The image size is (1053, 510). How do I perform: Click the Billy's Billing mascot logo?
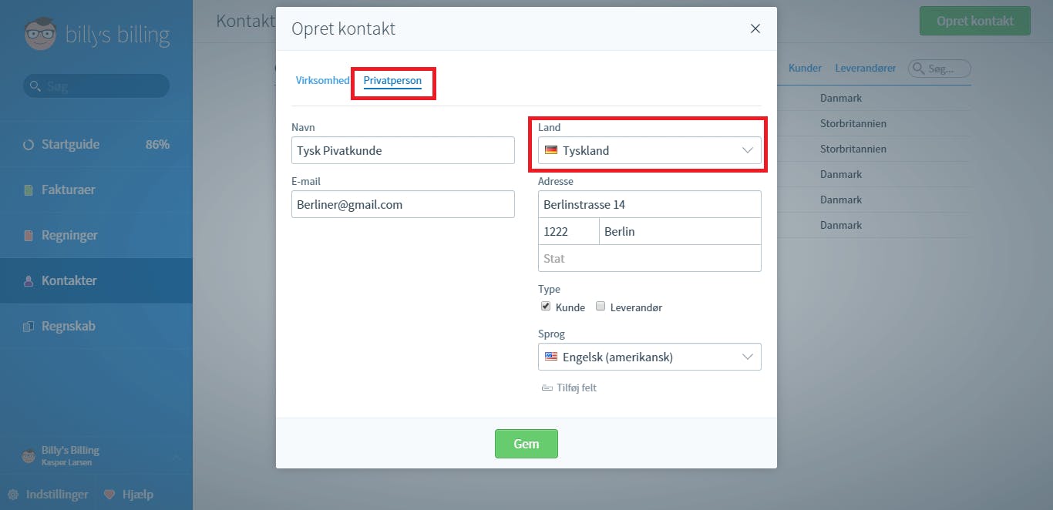(40, 34)
